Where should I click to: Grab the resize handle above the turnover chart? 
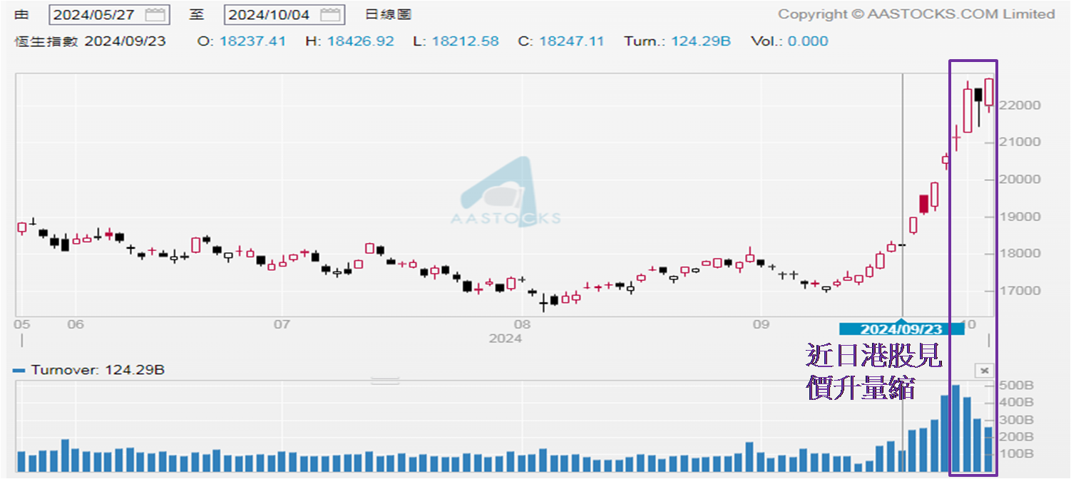click(x=385, y=381)
